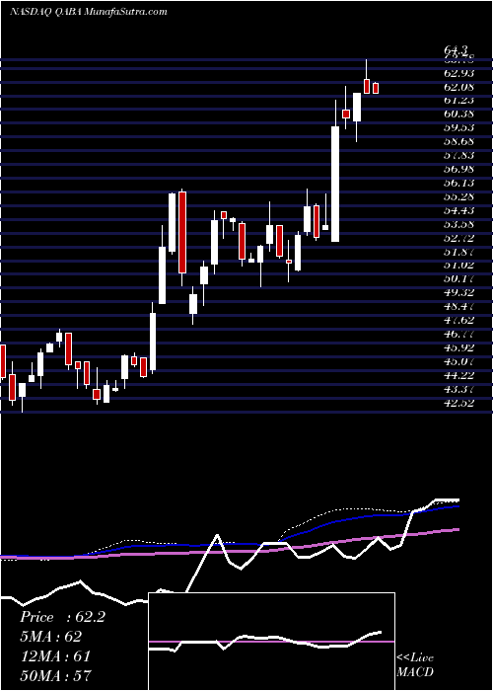Select the 51.02 price level label
493x691 pixels.
458,265
